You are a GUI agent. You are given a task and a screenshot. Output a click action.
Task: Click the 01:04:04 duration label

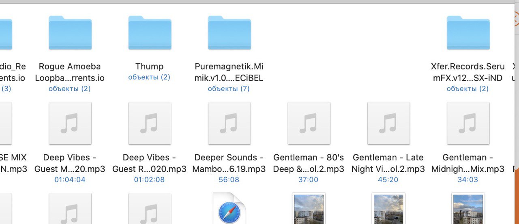pyautogui.click(x=70, y=179)
